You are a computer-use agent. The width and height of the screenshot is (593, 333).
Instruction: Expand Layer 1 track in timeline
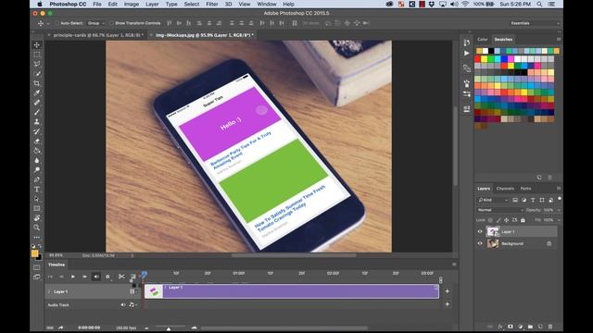[48, 291]
